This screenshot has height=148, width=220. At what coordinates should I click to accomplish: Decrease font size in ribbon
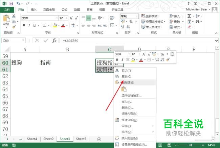(x=76, y=18)
